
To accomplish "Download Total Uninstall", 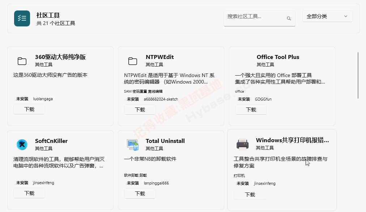I will tap(140, 194).
